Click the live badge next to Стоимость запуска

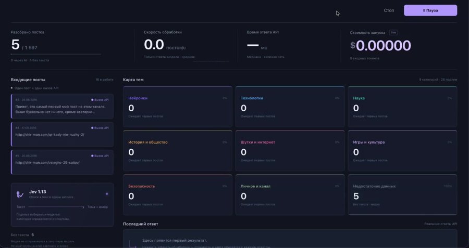click(393, 33)
